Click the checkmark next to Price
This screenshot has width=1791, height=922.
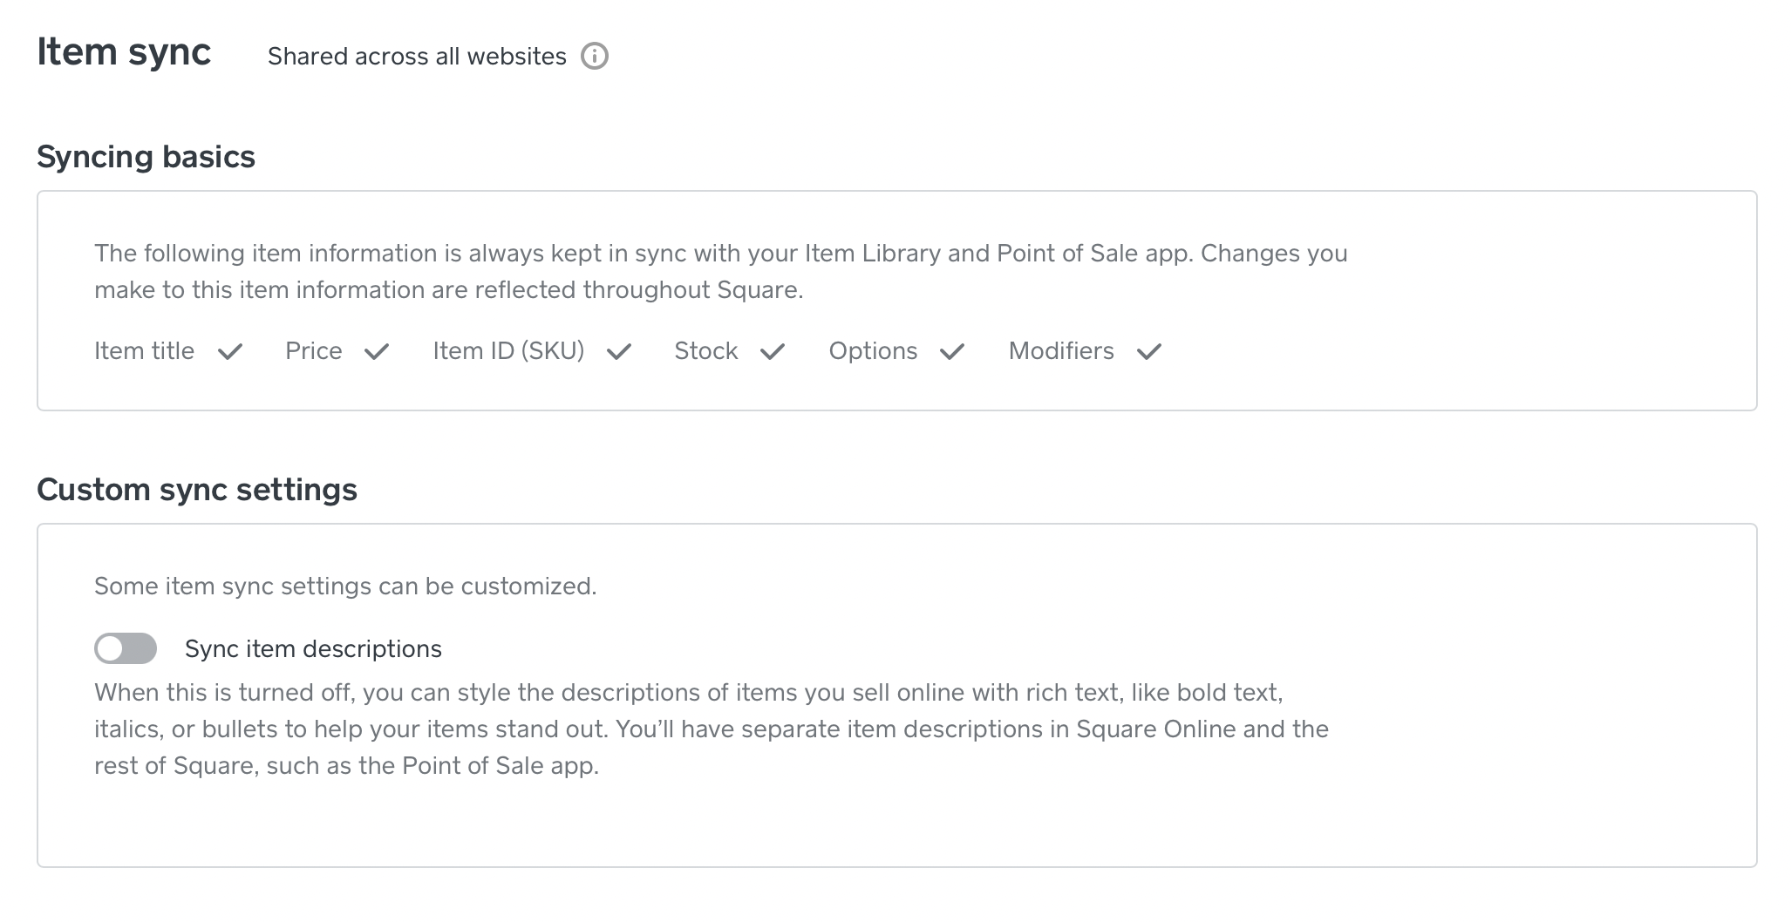377,352
